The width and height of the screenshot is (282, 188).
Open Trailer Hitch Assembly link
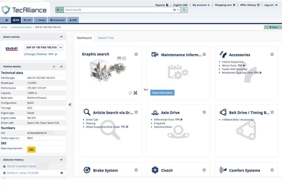click(234, 69)
